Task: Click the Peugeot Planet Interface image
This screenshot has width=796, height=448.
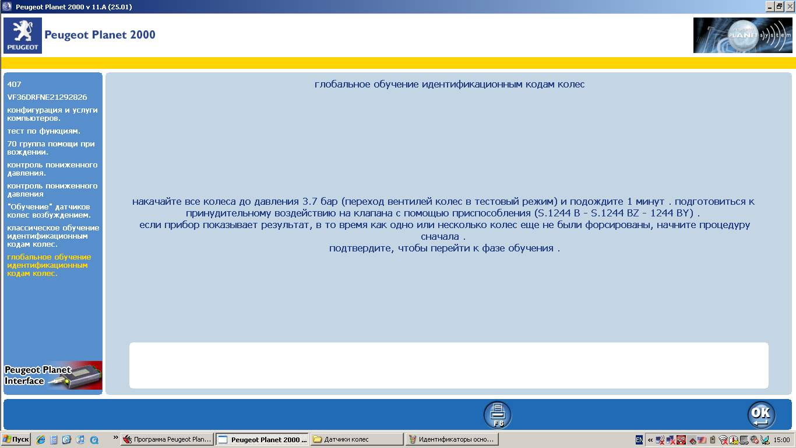Action: (x=53, y=375)
